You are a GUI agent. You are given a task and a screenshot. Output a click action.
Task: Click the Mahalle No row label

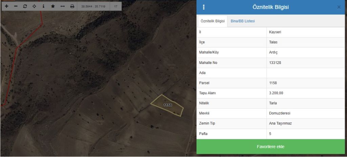(208, 63)
